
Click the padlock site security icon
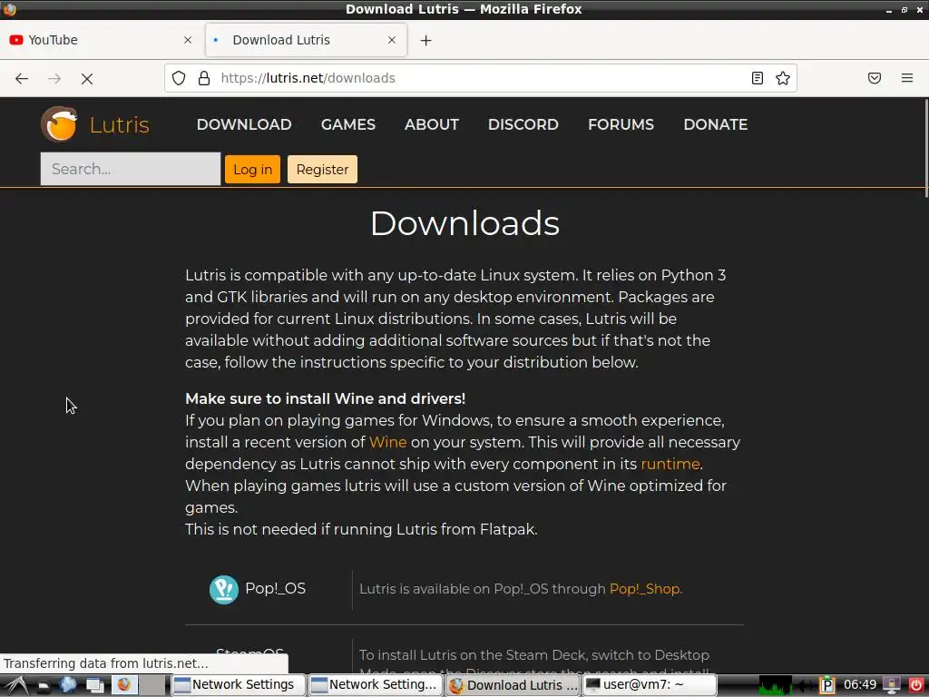point(204,78)
